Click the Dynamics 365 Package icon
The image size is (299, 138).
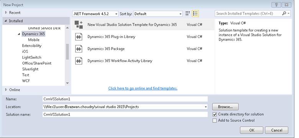pos(79,49)
